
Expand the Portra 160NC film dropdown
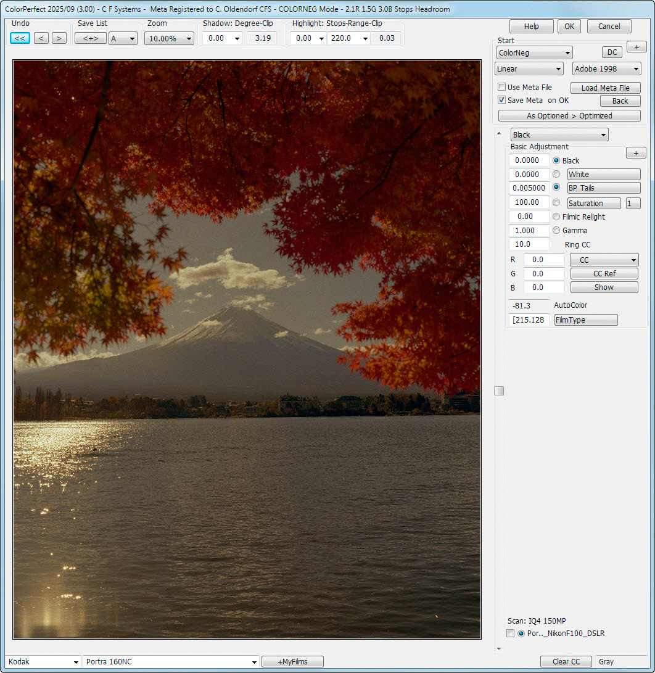coord(171,662)
